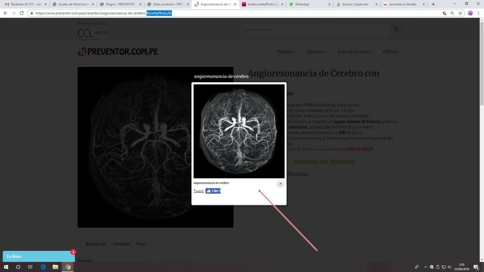Switch to Editar producto tab
The image size is (484, 272).
pos(168,4)
